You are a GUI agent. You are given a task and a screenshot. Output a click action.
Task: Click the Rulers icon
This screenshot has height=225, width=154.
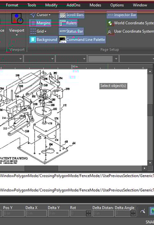coord(62,23)
